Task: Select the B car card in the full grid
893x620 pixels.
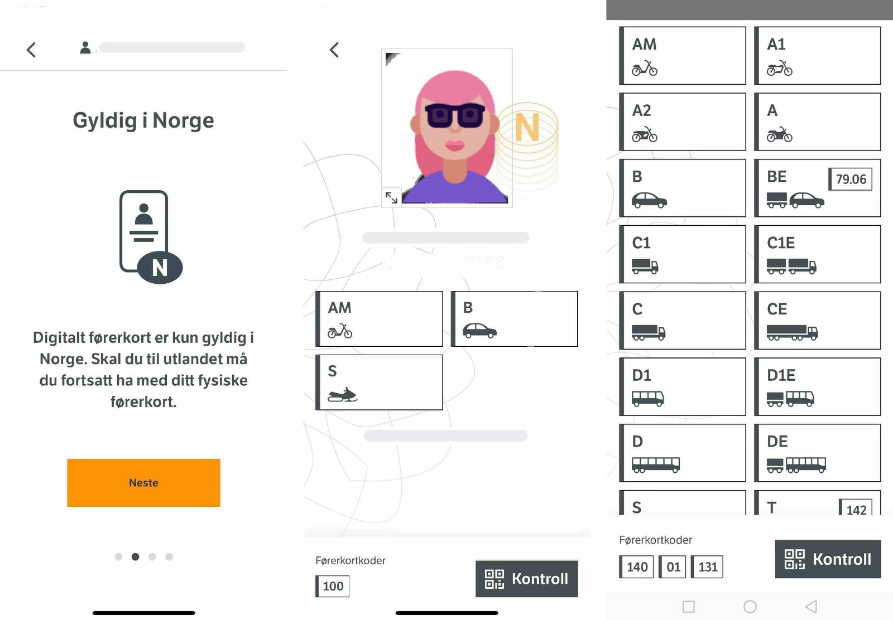Action: click(683, 188)
